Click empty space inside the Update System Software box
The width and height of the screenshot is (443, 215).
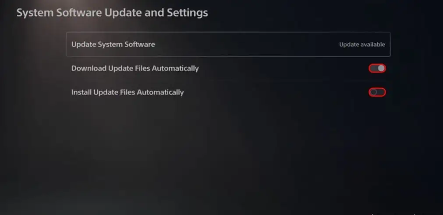click(x=246, y=44)
